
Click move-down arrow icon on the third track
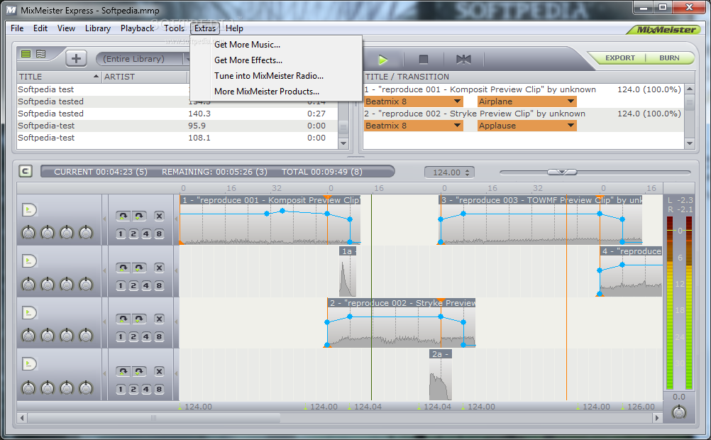coord(139,319)
